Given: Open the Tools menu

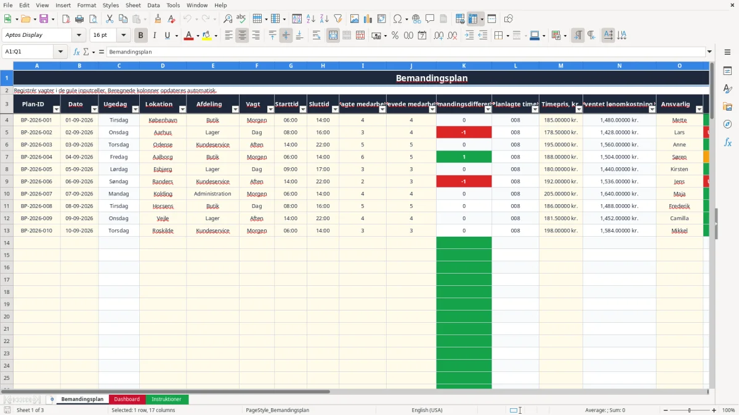Looking at the screenshot, I should [x=173, y=5].
